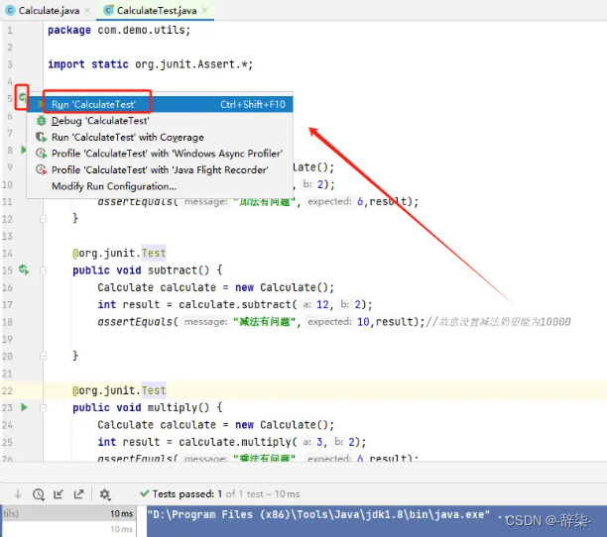Viewport: 607px width, 537px height.
Task: Close the Calculate.java tab
Action: 88,11
